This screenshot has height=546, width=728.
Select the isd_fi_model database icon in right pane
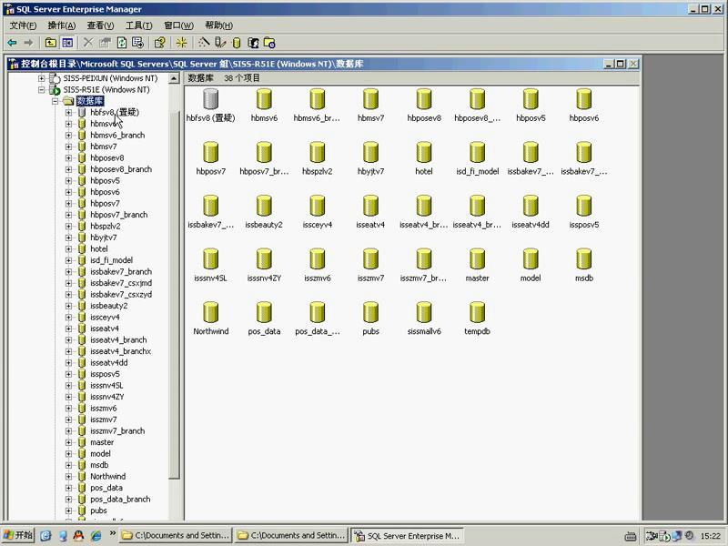tap(477, 152)
